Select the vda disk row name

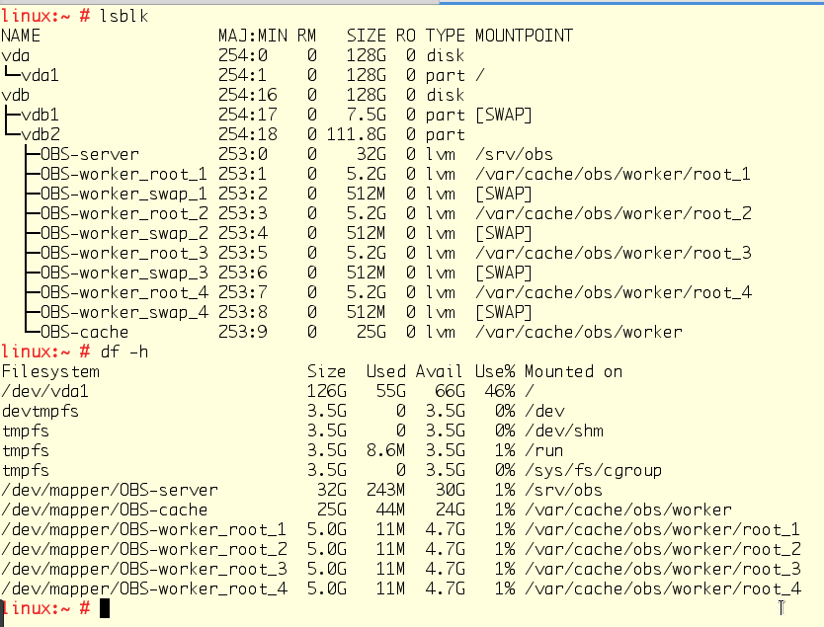(x=15, y=55)
